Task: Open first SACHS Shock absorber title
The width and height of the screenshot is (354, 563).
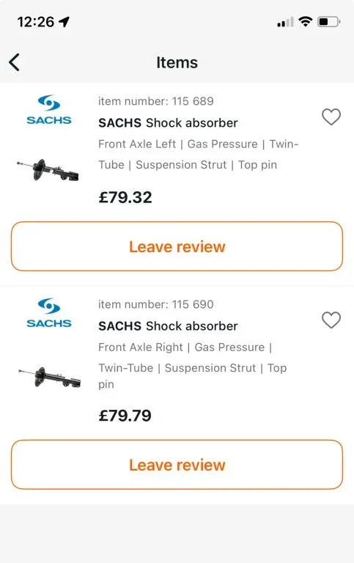Action: click(x=168, y=123)
